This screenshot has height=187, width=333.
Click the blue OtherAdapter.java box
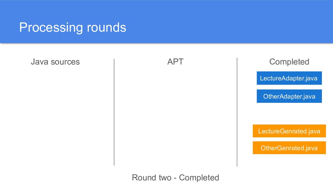tap(289, 96)
